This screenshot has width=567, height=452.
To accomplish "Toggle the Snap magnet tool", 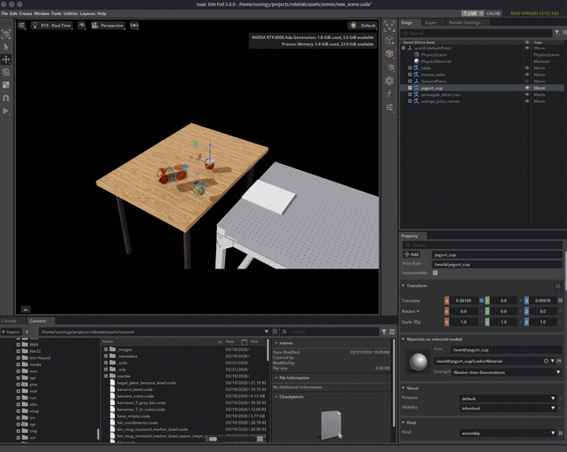I will (x=6, y=98).
